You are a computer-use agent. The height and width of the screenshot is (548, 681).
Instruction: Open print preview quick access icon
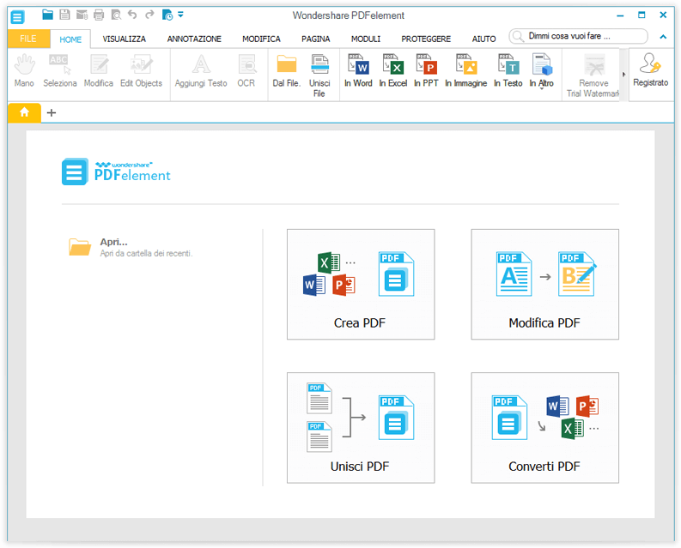point(116,15)
